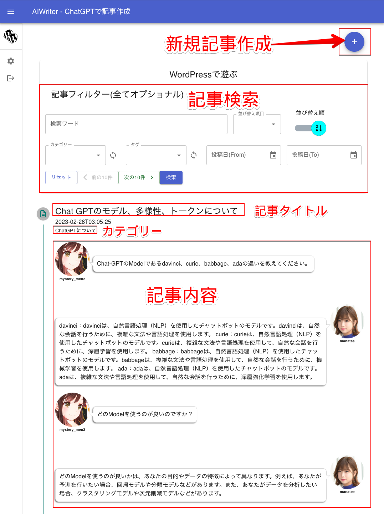Open article titled Chat GPTのモデル、多様性、トークンについて
Viewport: 384px width, 514px height.
tap(146, 211)
